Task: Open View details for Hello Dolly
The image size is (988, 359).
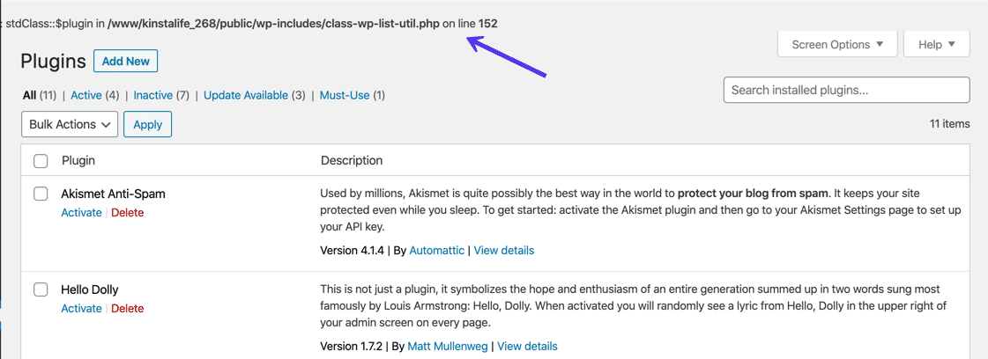Action: (x=527, y=347)
